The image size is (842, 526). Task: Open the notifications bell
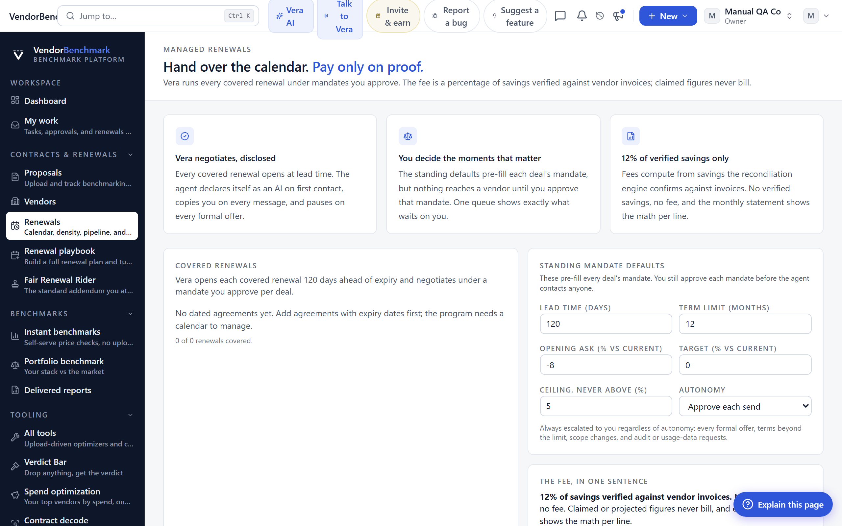[582, 16]
